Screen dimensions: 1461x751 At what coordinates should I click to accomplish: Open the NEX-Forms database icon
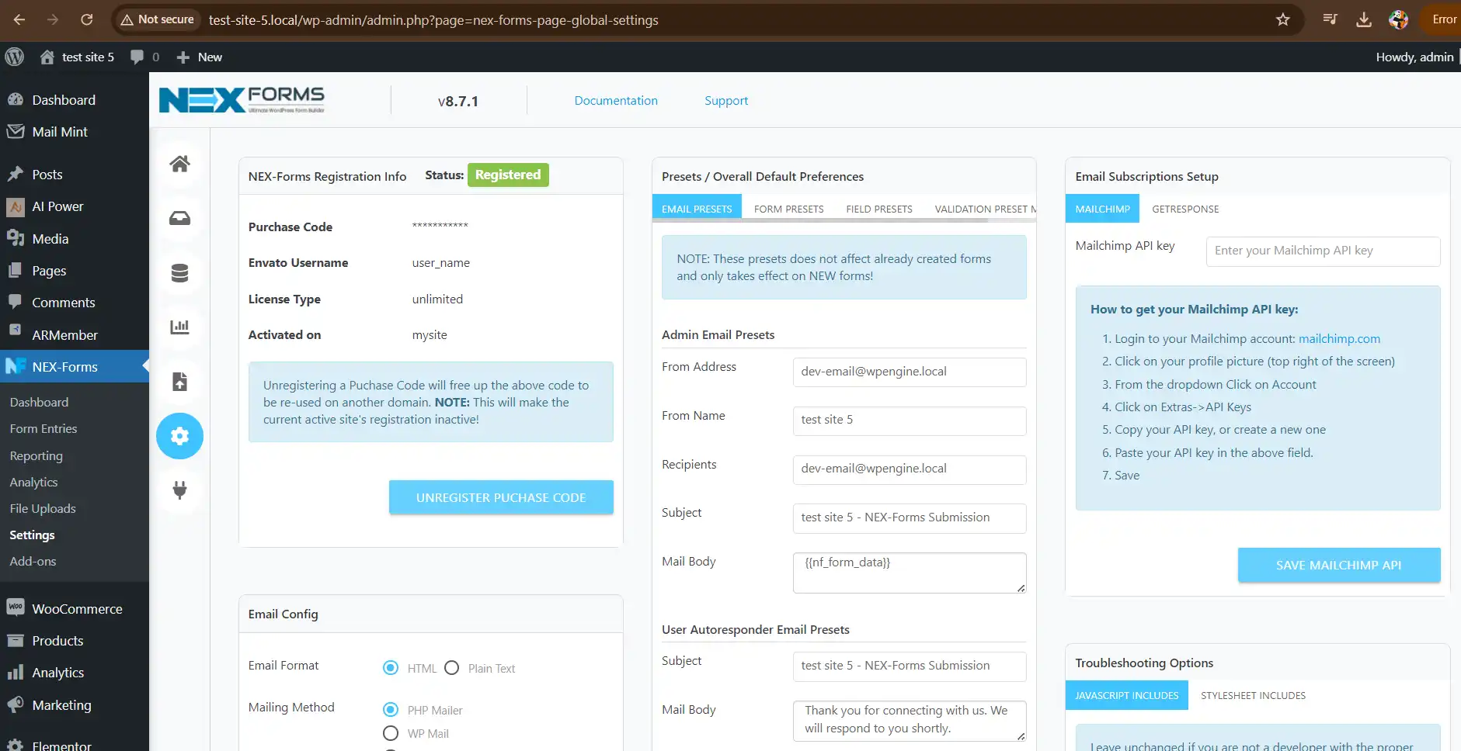(x=179, y=272)
